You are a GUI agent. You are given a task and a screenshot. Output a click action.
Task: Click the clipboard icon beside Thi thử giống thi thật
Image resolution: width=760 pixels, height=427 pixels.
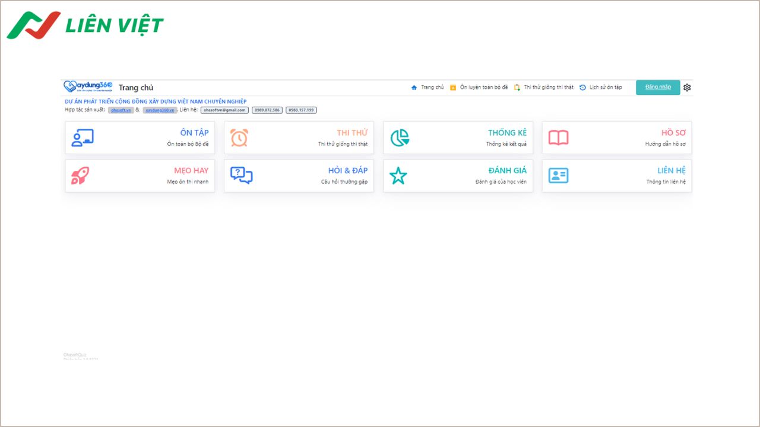coord(517,87)
